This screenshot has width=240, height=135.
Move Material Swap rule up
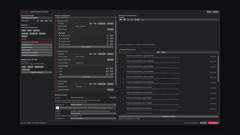click(91, 23)
